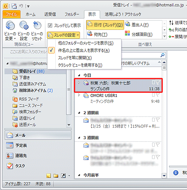Image resolution: width=187 pixels, height=190 pixels.
Task: Expand the arrangement gallery more button
Action: (x=165, y=36)
